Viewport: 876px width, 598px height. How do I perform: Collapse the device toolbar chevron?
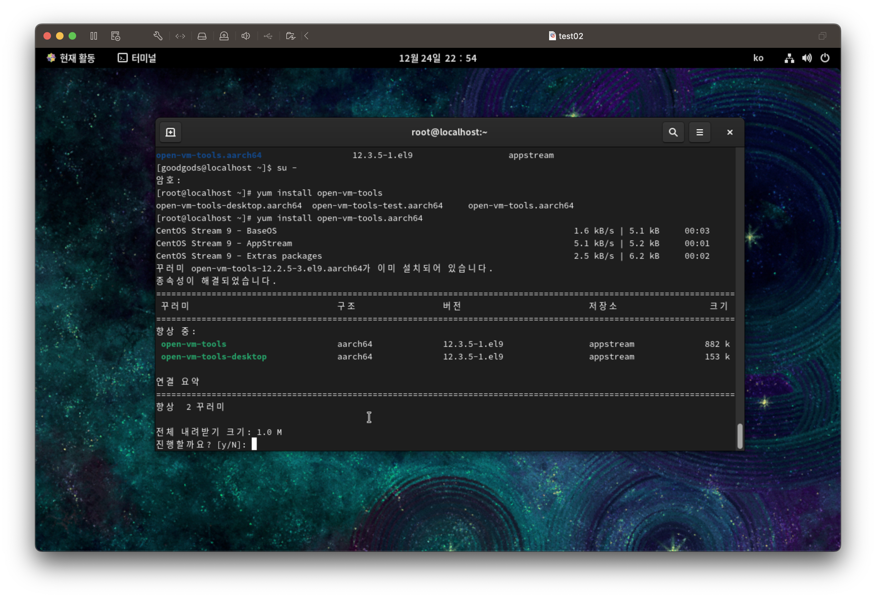(x=306, y=36)
